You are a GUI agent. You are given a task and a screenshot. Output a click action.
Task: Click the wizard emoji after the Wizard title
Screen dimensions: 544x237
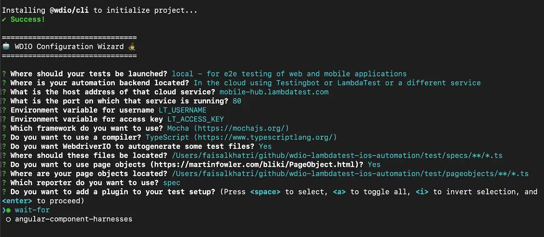pyautogui.click(x=132, y=46)
